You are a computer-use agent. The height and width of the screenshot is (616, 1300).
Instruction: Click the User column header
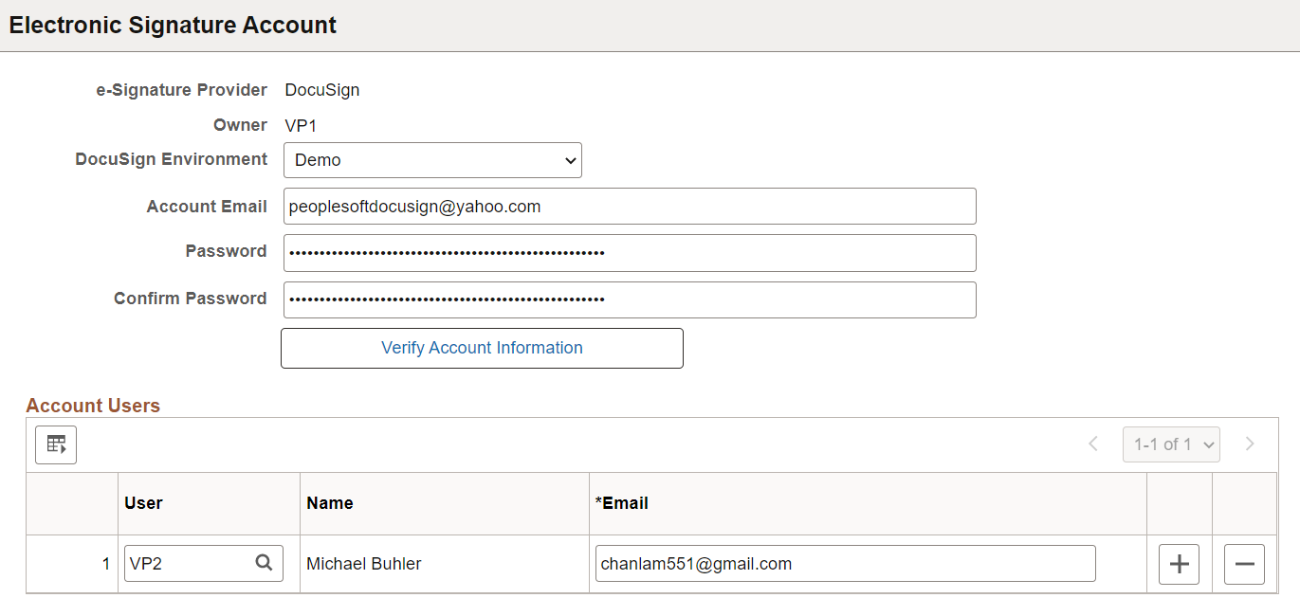point(143,502)
